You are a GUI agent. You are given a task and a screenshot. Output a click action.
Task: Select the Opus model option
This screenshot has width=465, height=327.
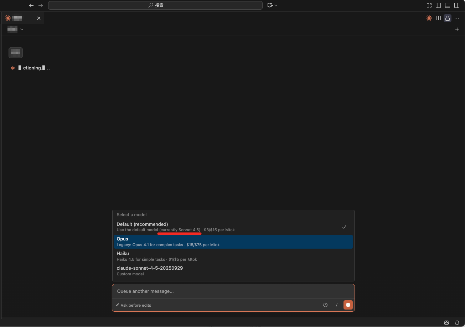click(x=233, y=242)
